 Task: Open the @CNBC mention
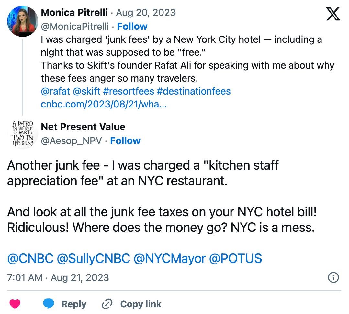(x=30, y=259)
